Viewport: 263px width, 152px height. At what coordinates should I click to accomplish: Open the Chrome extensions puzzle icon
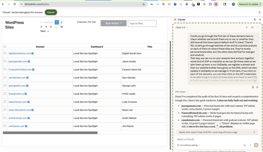click(x=210, y=4)
